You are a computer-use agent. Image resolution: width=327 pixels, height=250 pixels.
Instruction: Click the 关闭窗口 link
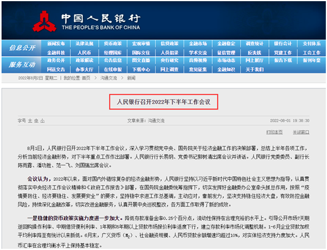(301, 132)
